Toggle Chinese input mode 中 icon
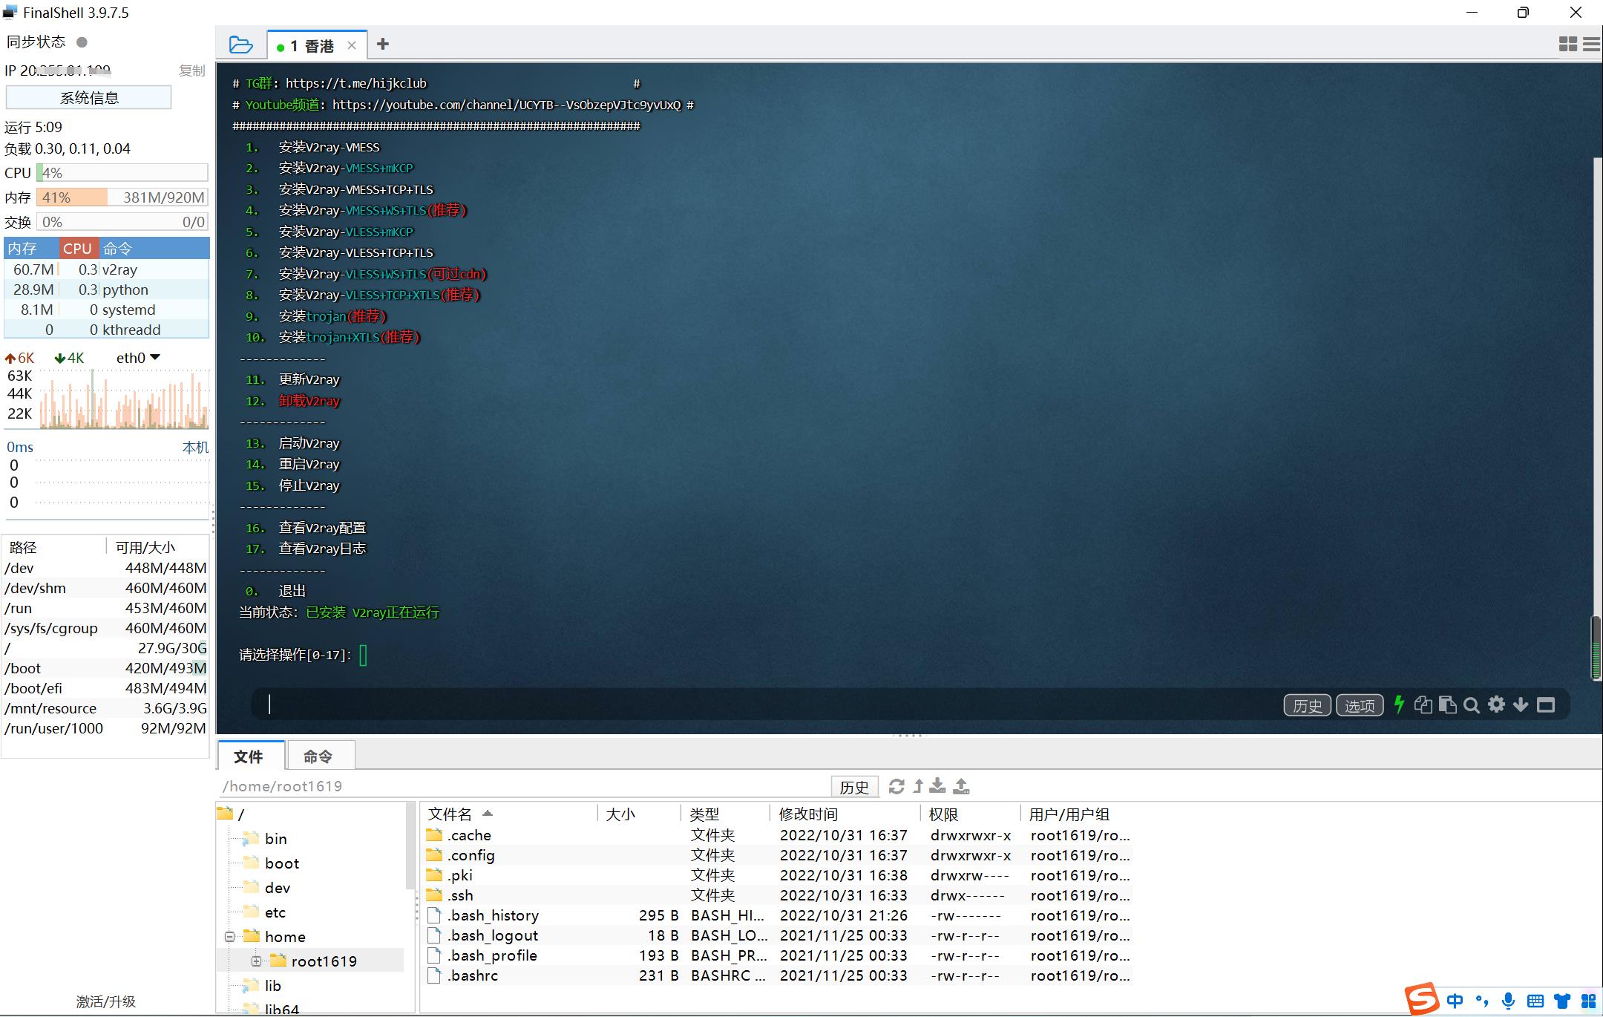The image size is (1603, 1017). (x=1455, y=1001)
